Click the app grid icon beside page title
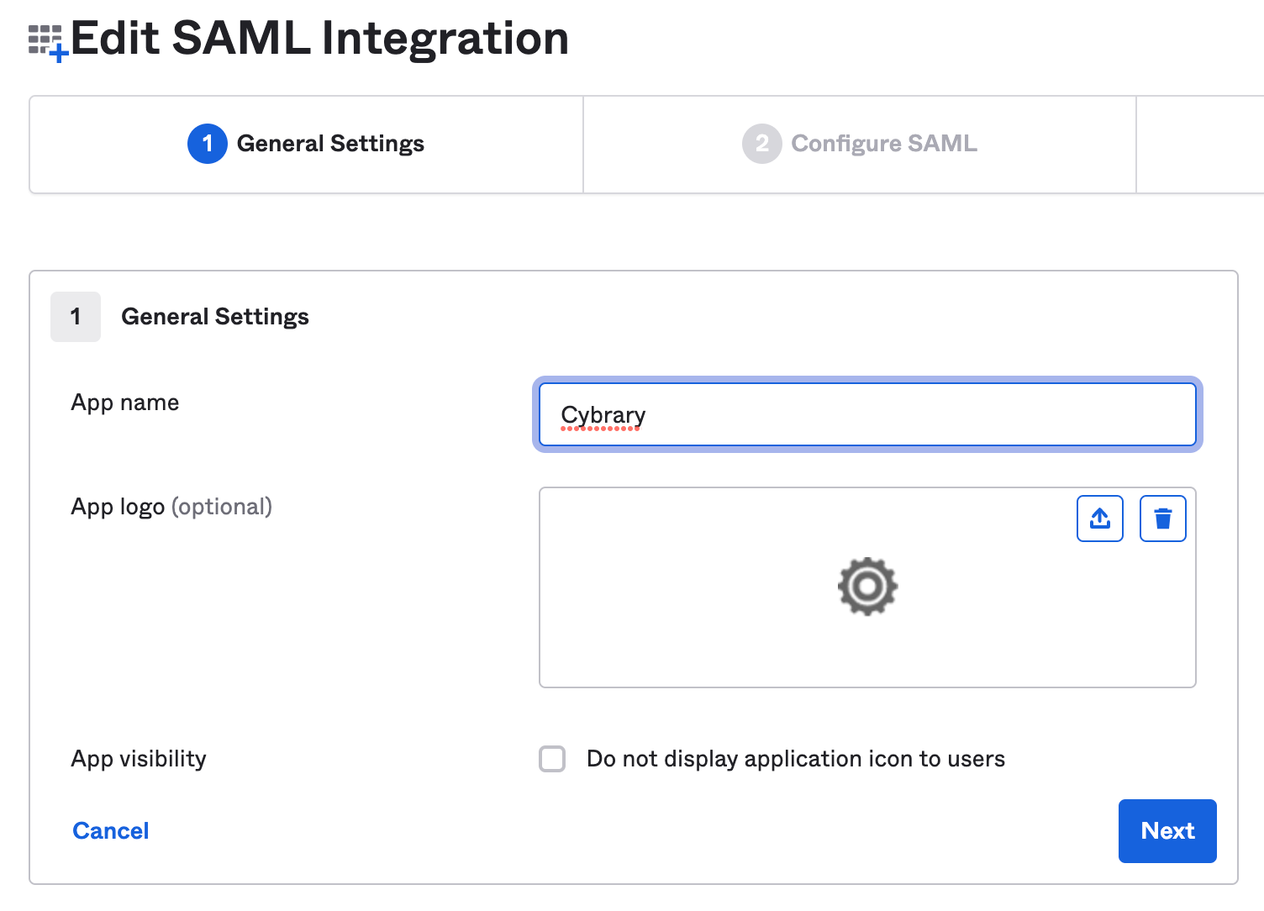 tap(48, 43)
